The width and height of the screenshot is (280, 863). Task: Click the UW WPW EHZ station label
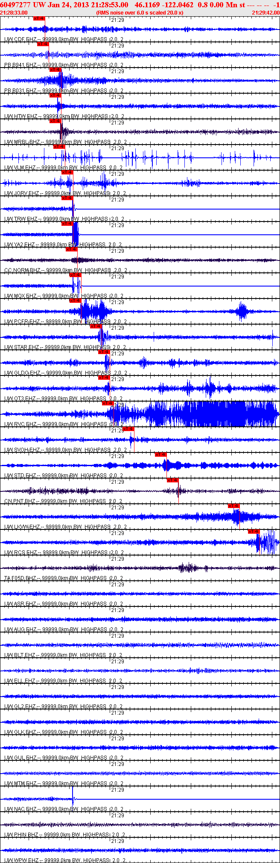(x=20, y=860)
